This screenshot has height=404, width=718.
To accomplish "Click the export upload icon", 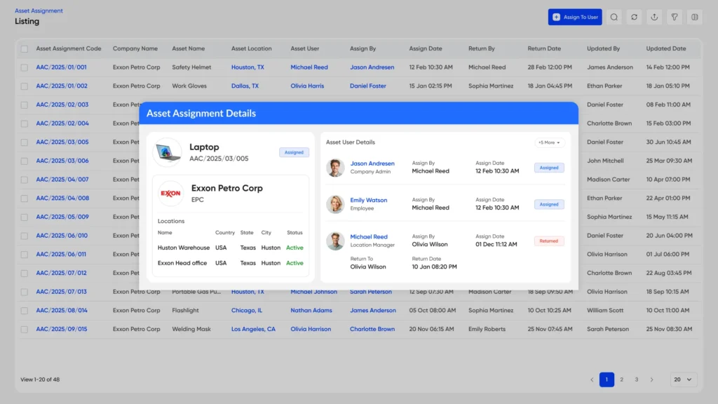I will (654, 18).
